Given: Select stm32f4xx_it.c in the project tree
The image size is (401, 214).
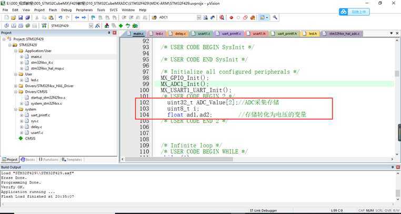Looking at the screenshot, I should tap(42, 62).
